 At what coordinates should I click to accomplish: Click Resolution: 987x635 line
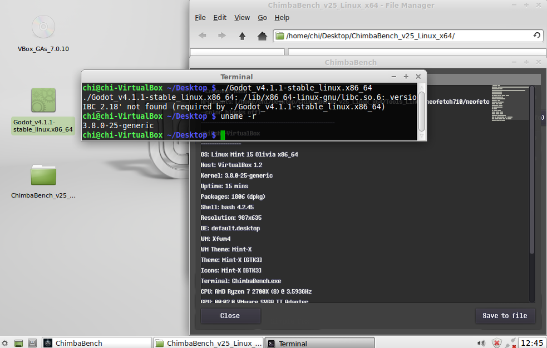[x=231, y=218]
